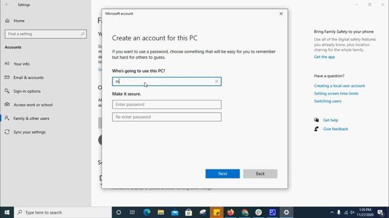
Task: Click the 'Who's going to use this PC' name field
Action: (x=167, y=81)
